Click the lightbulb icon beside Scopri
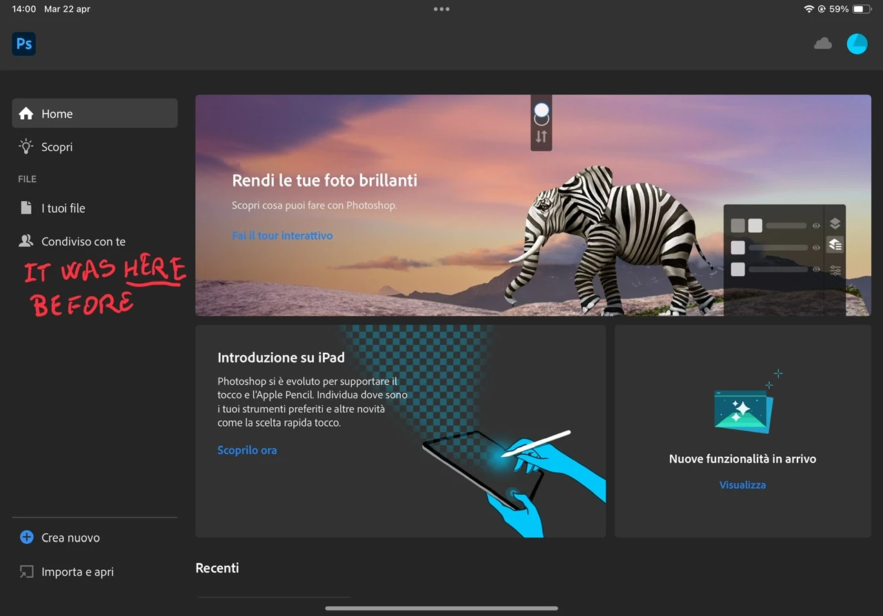 click(x=26, y=147)
